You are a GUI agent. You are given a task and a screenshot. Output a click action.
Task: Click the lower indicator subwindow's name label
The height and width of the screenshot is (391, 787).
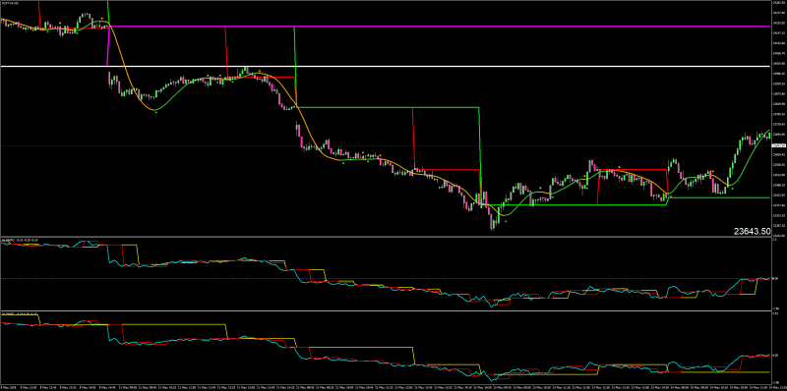[x=19, y=314]
